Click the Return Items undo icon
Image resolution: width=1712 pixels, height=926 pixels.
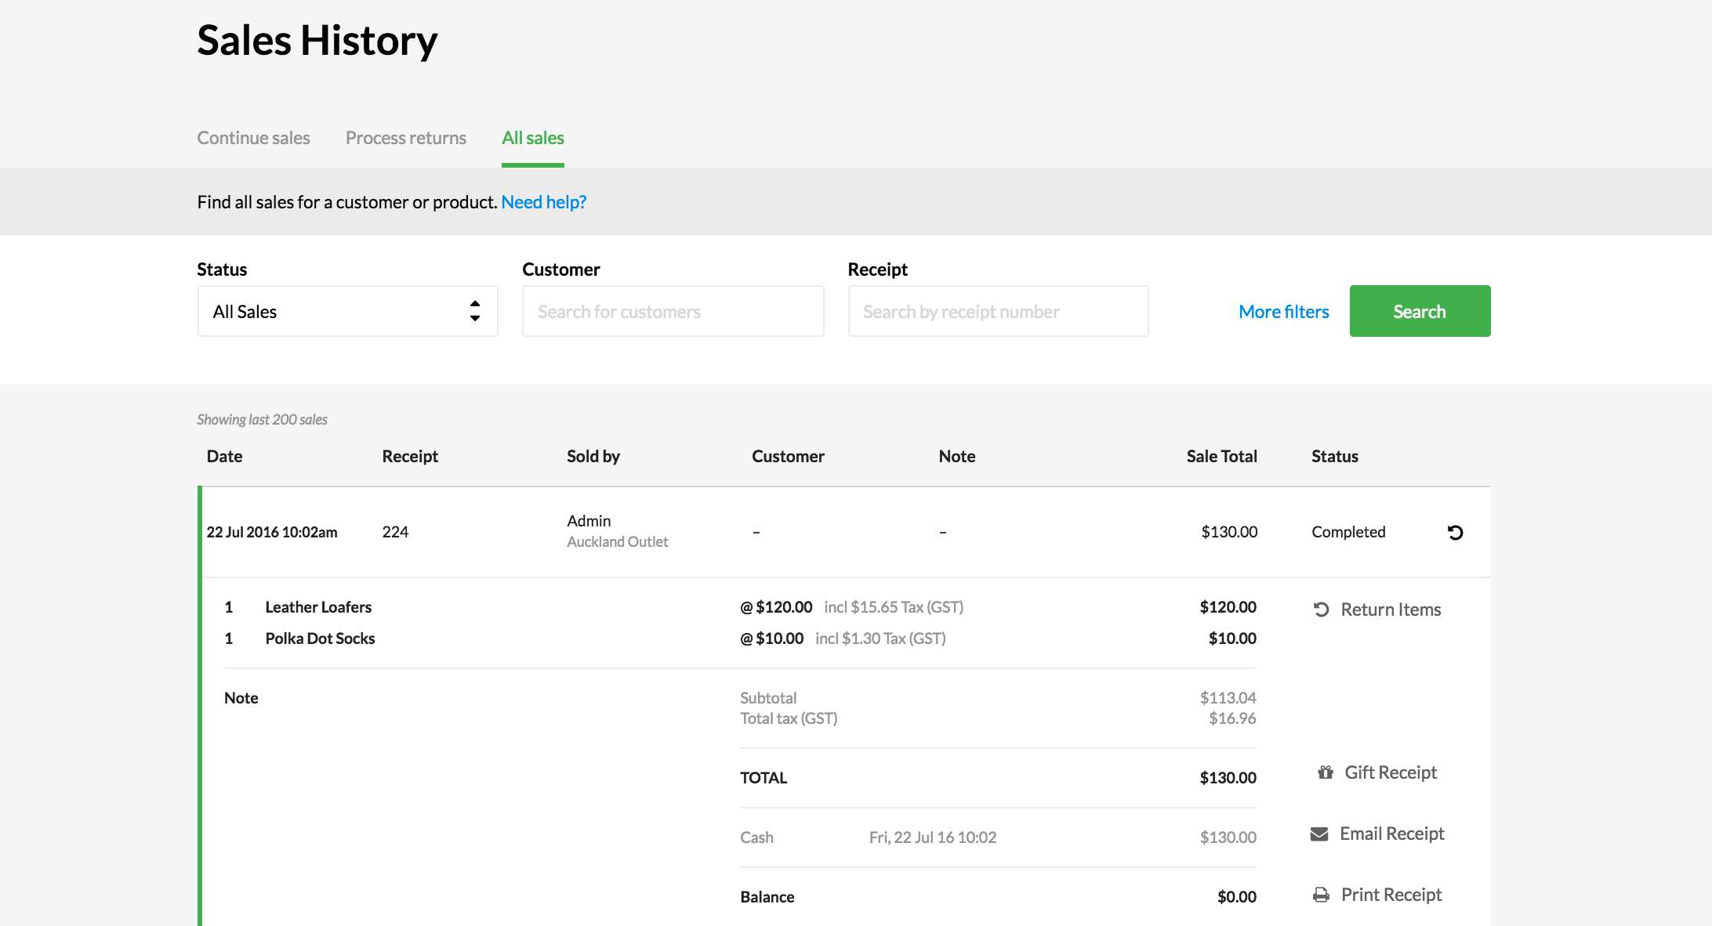(x=1322, y=609)
